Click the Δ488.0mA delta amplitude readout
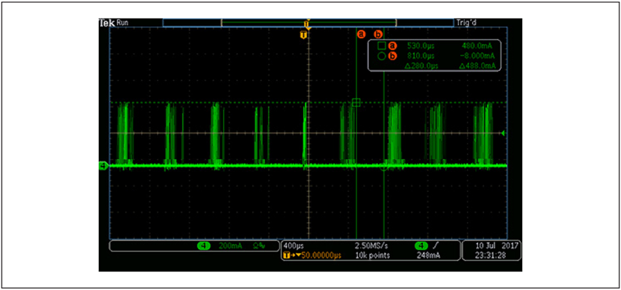Screen dimensions: 621x290 pos(477,66)
